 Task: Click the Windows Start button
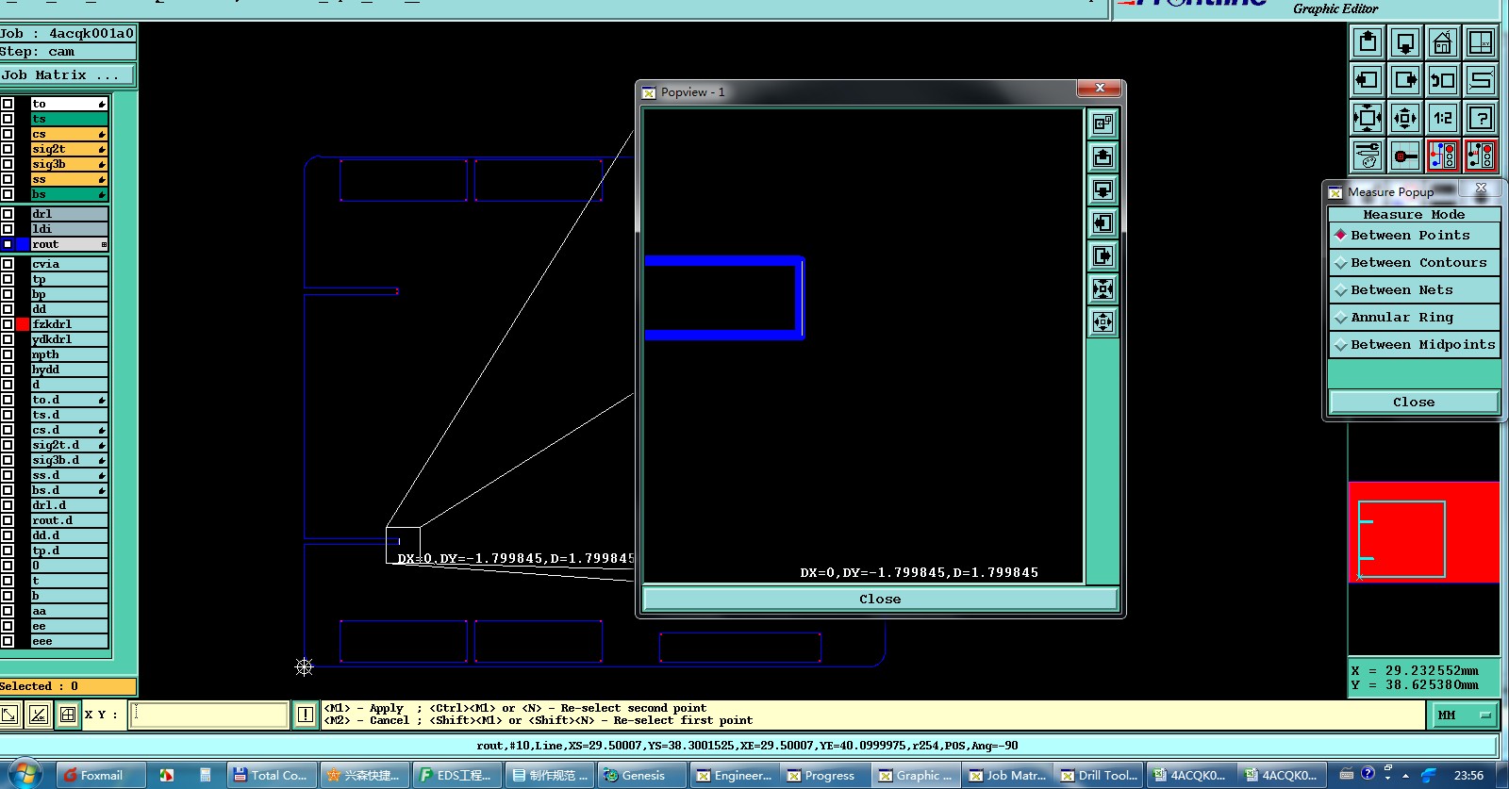click(25, 775)
